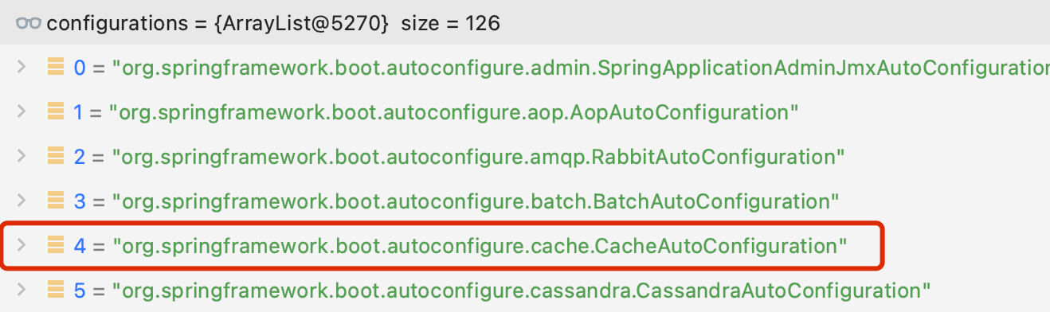Screen dimensions: 1050x312
Task: Click list element icon for index 5
Action: coord(55,290)
